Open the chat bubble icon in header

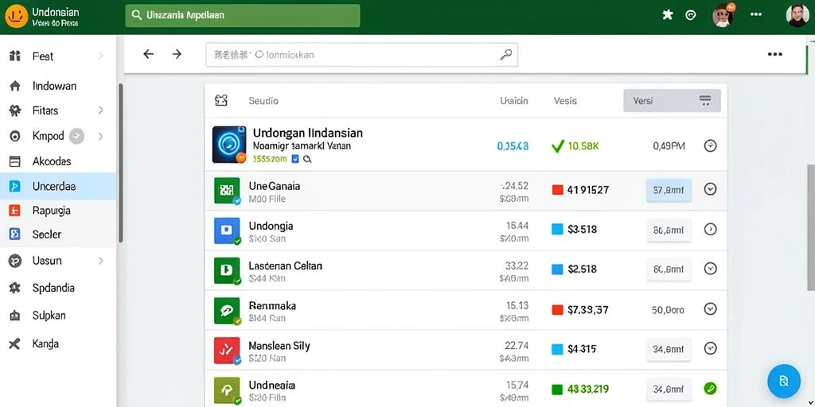coord(691,15)
